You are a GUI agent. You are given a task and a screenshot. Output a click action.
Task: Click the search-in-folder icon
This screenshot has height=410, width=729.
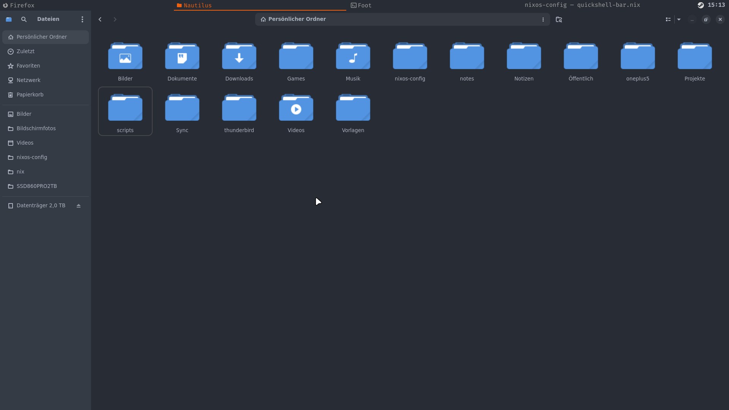coord(559,19)
